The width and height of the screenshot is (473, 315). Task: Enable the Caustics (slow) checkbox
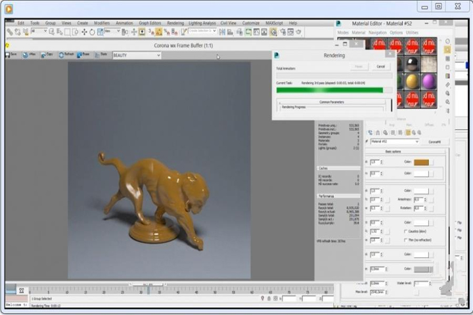[404, 232]
